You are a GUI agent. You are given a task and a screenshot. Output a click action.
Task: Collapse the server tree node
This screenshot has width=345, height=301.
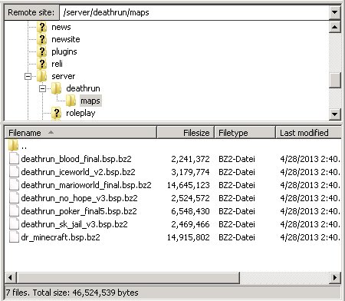(28, 76)
